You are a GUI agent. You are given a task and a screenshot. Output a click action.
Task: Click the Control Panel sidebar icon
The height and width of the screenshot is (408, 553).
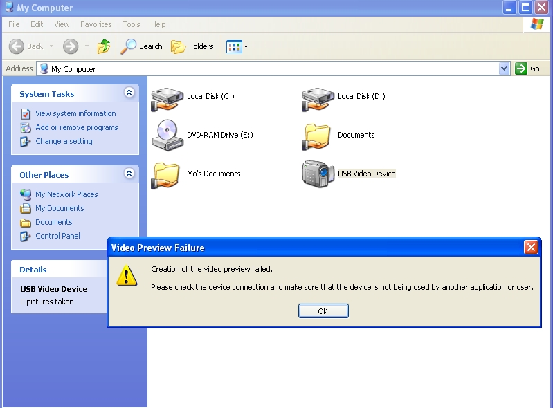pos(26,236)
